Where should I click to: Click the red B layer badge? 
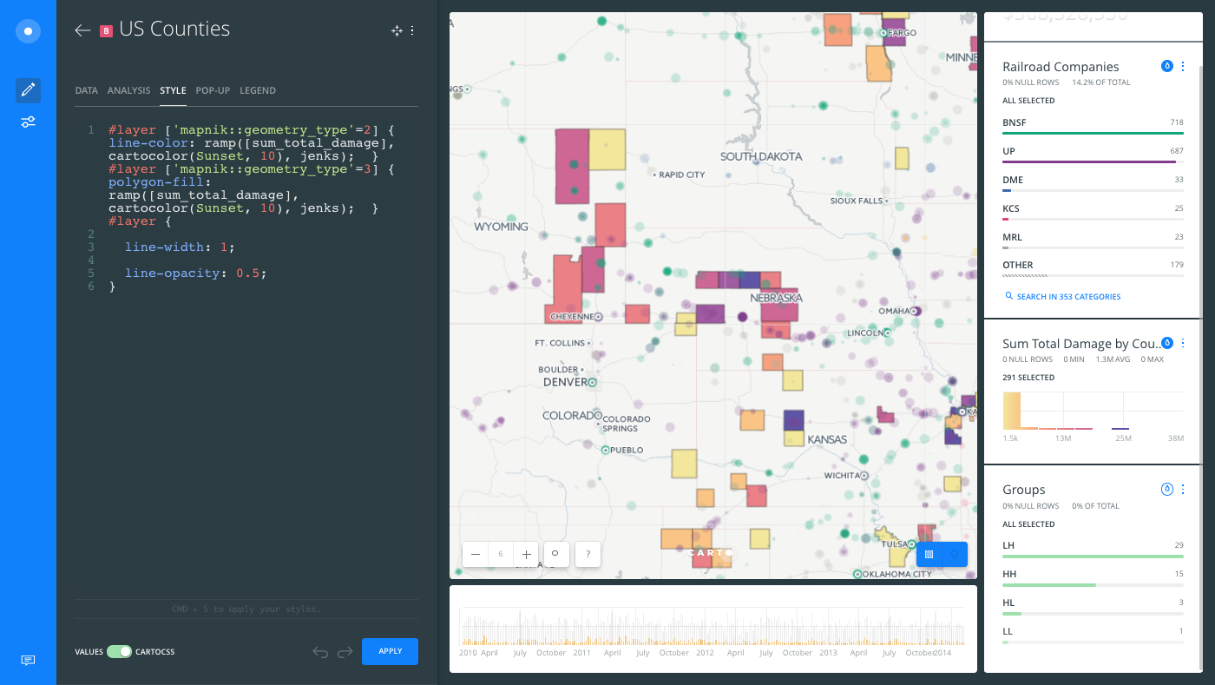(106, 31)
